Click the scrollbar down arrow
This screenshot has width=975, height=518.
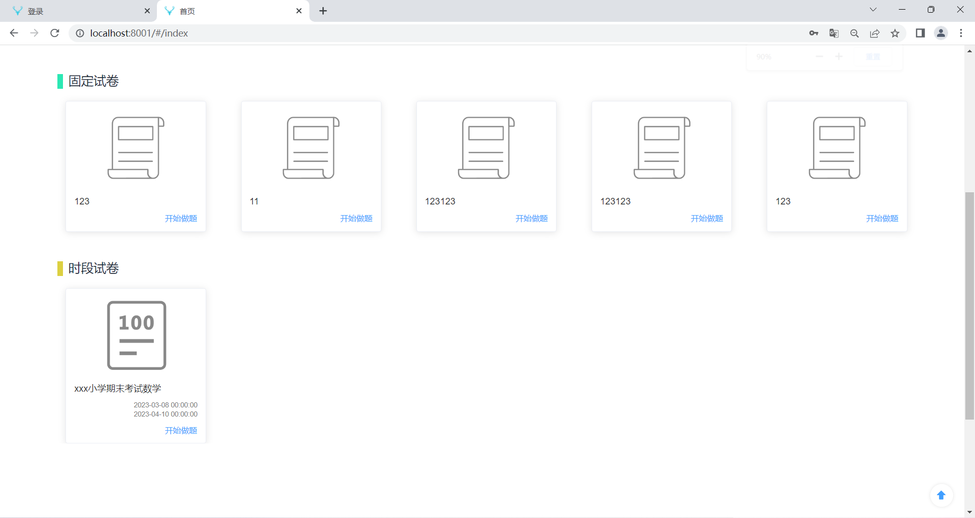click(x=969, y=512)
